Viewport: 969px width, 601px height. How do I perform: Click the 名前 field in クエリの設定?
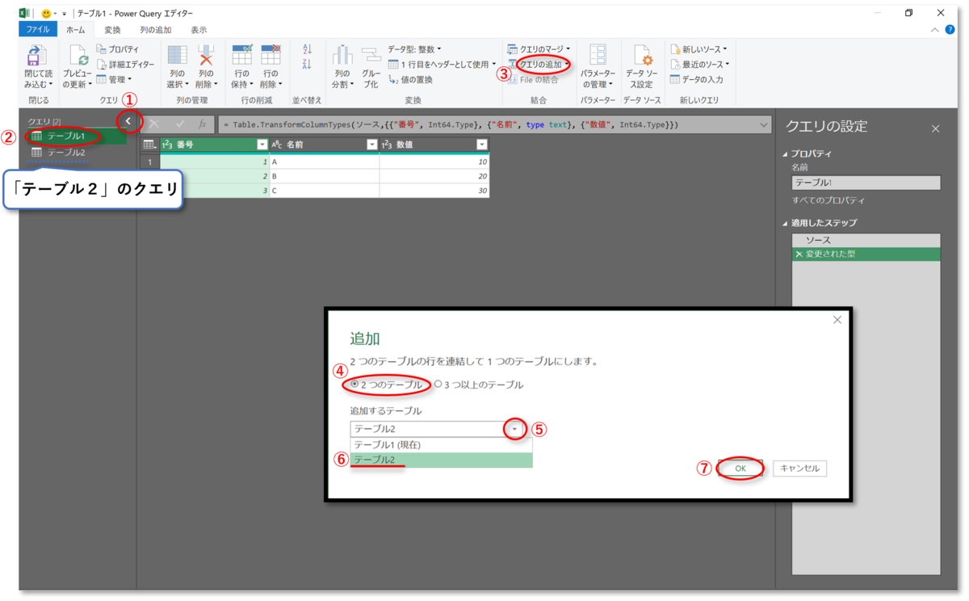(865, 182)
